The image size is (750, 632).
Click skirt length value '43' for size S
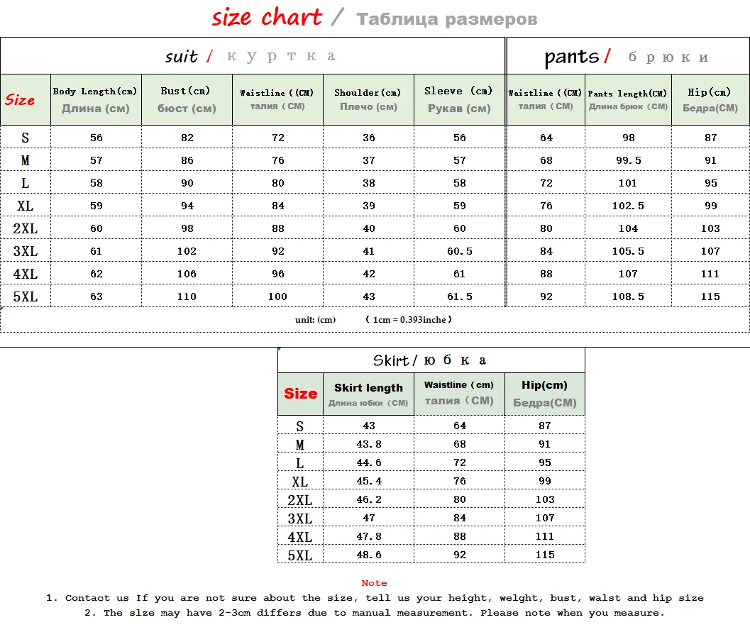coord(369,426)
